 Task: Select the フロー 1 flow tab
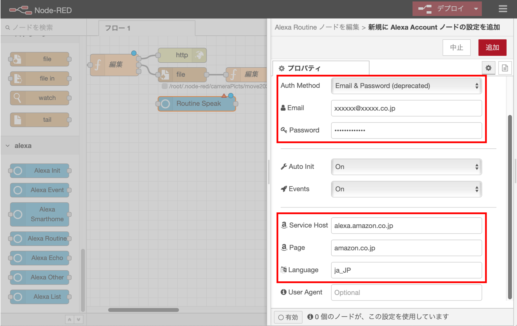(147, 28)
